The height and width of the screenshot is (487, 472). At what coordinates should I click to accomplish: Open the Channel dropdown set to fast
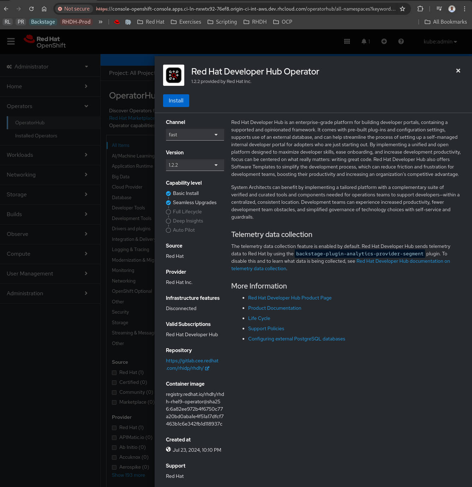pos(195,135)
